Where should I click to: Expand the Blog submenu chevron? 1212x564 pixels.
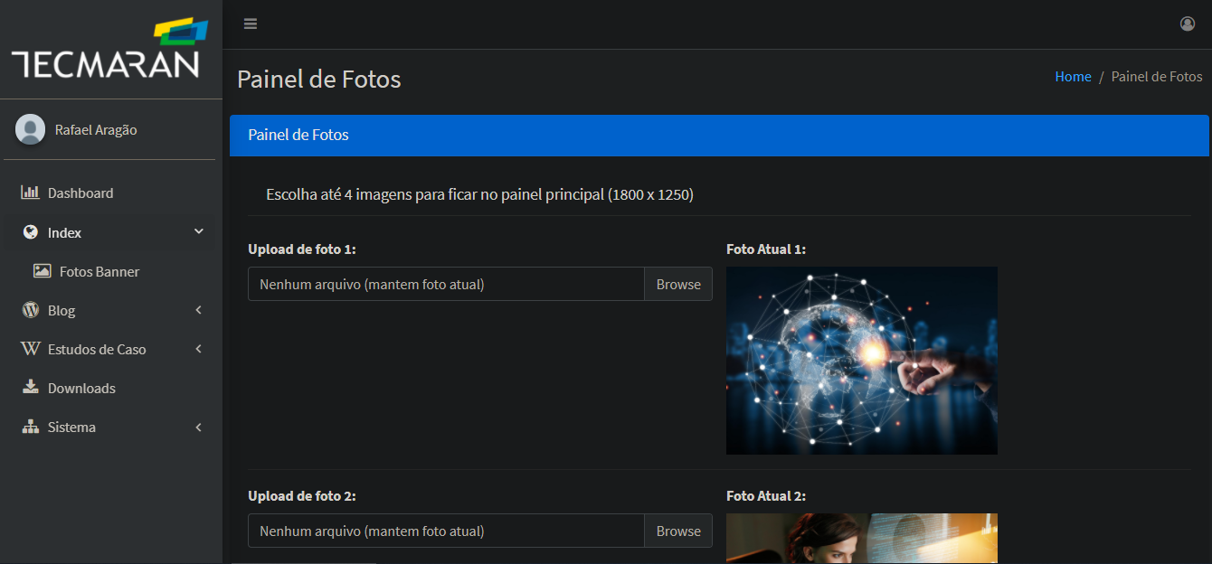pyautogui.click(x=199, y=310)
